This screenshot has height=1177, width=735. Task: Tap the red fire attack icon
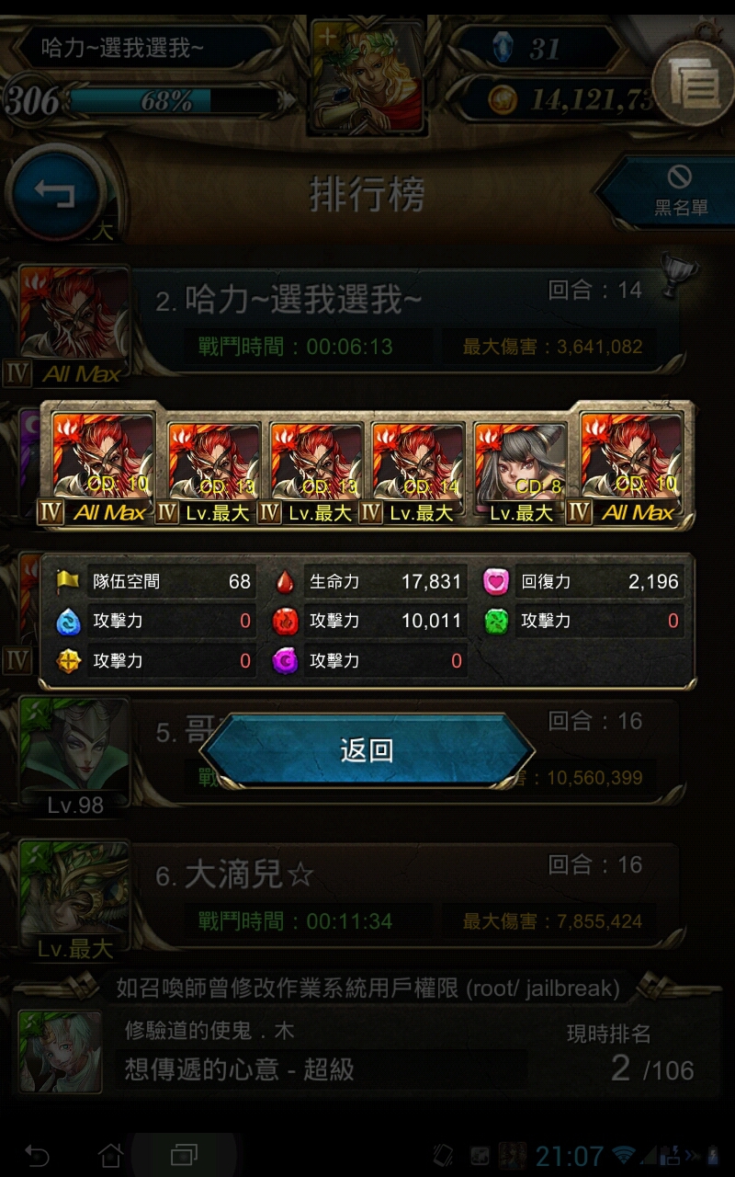[286, 622]
